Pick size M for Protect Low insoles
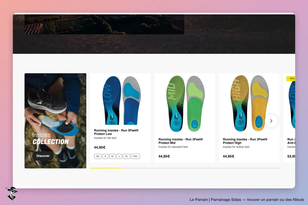308x205 pixels. (112, 156)
